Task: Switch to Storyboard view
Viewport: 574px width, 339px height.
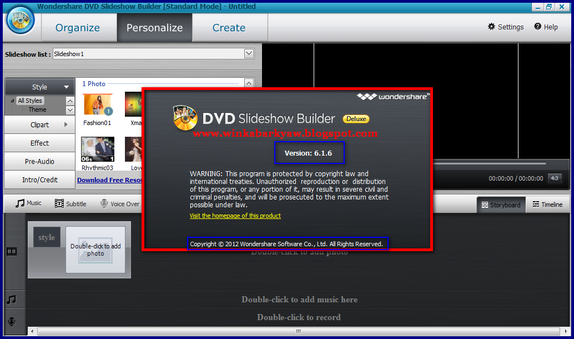Action: pyautogui.click(x=501, y=205)
